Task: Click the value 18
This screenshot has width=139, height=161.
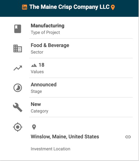Action: pyautogui.click(x=41, y=65)
